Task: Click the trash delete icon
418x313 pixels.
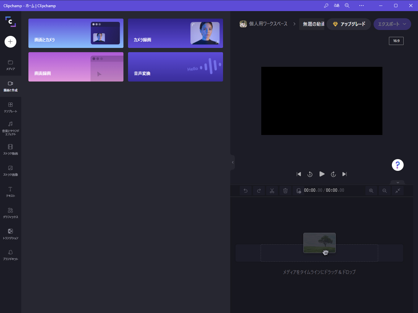Action: [285, 191]
